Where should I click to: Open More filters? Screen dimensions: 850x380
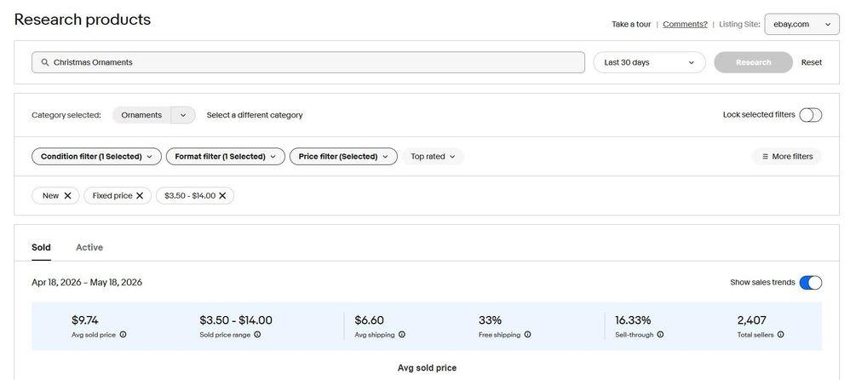click(x=787, y=157)
